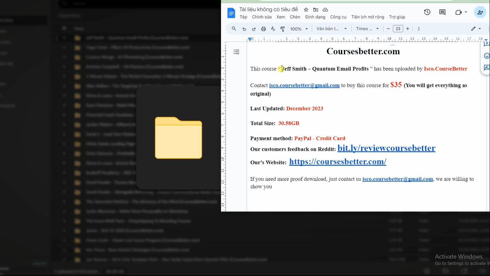
Task: Star the untitled document
Action: 306,10
